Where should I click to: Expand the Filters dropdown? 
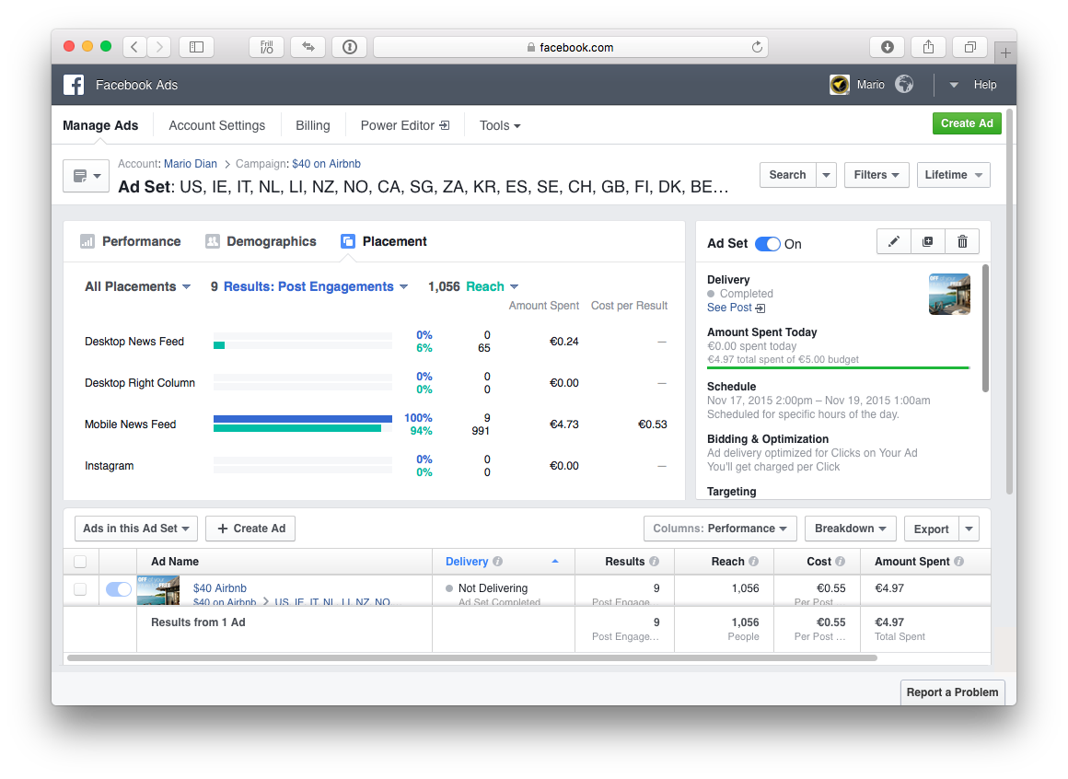tap(876, 175)
